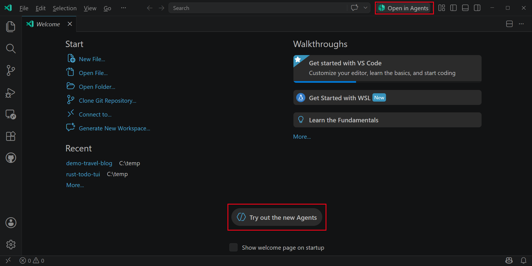Expand chat dropdown arrow in title bar
The image size is (532, 266).
click(x=365, y=8)
